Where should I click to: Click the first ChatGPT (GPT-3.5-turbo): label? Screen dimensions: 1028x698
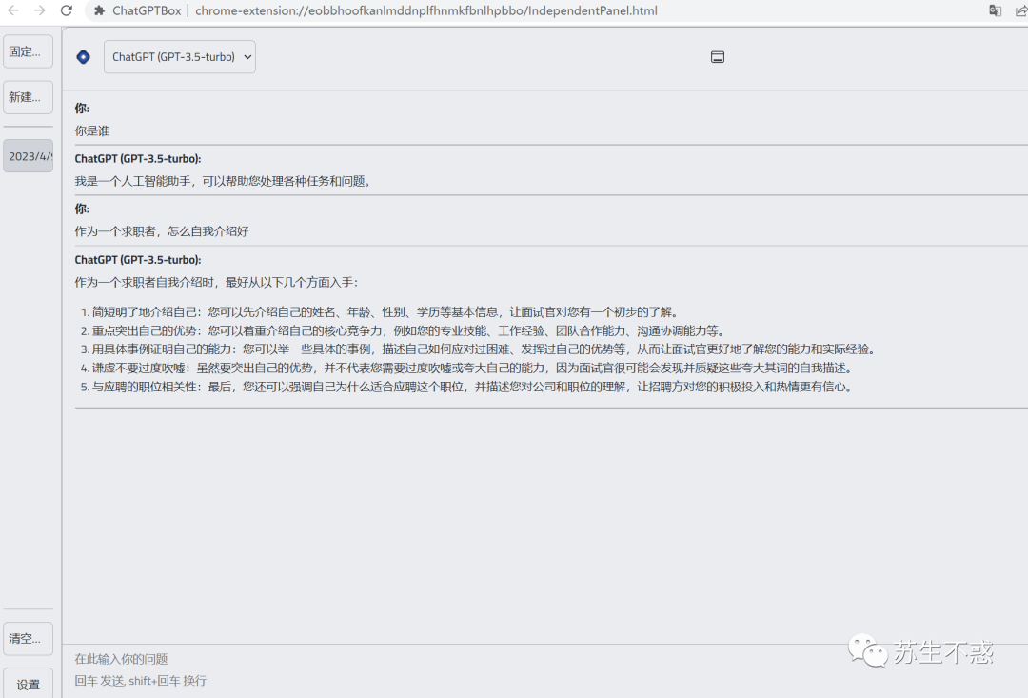[138, 159]
